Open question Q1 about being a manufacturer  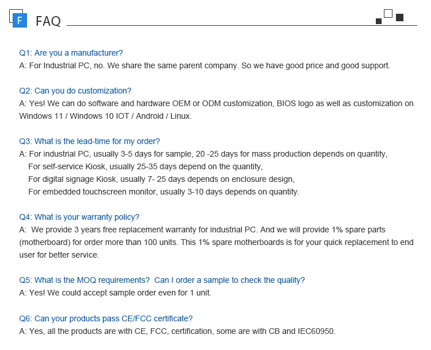(71, 53)
